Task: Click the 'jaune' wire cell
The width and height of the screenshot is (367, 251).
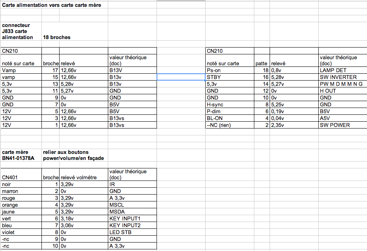Action: tap(21, 212)
